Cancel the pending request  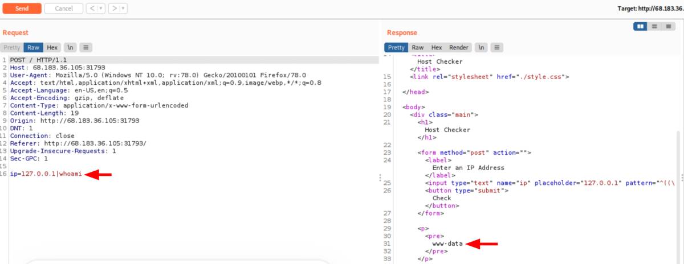[x=63, y=9]
